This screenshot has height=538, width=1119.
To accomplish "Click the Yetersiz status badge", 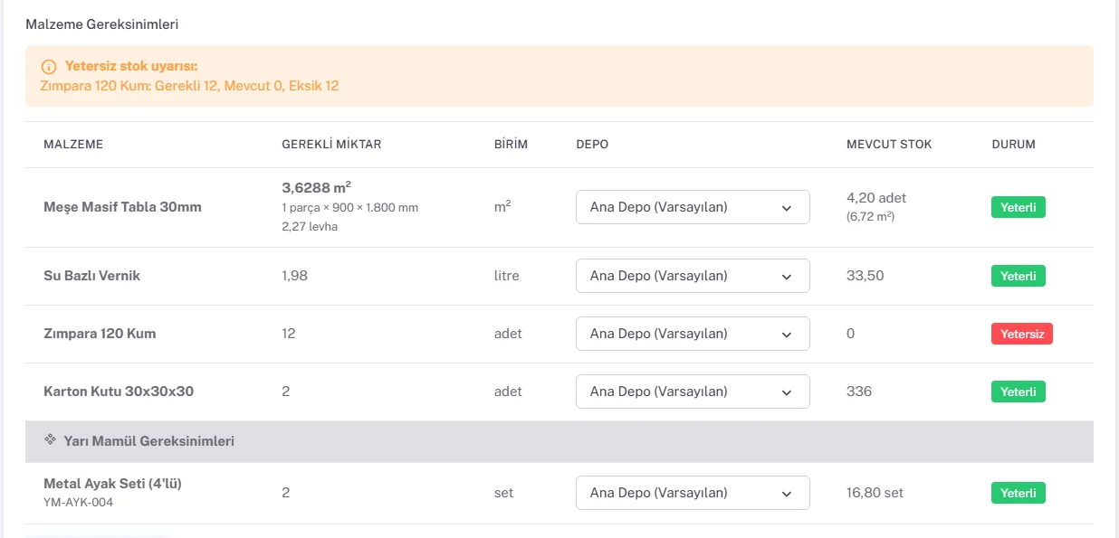I will [x=1022, y=334].
